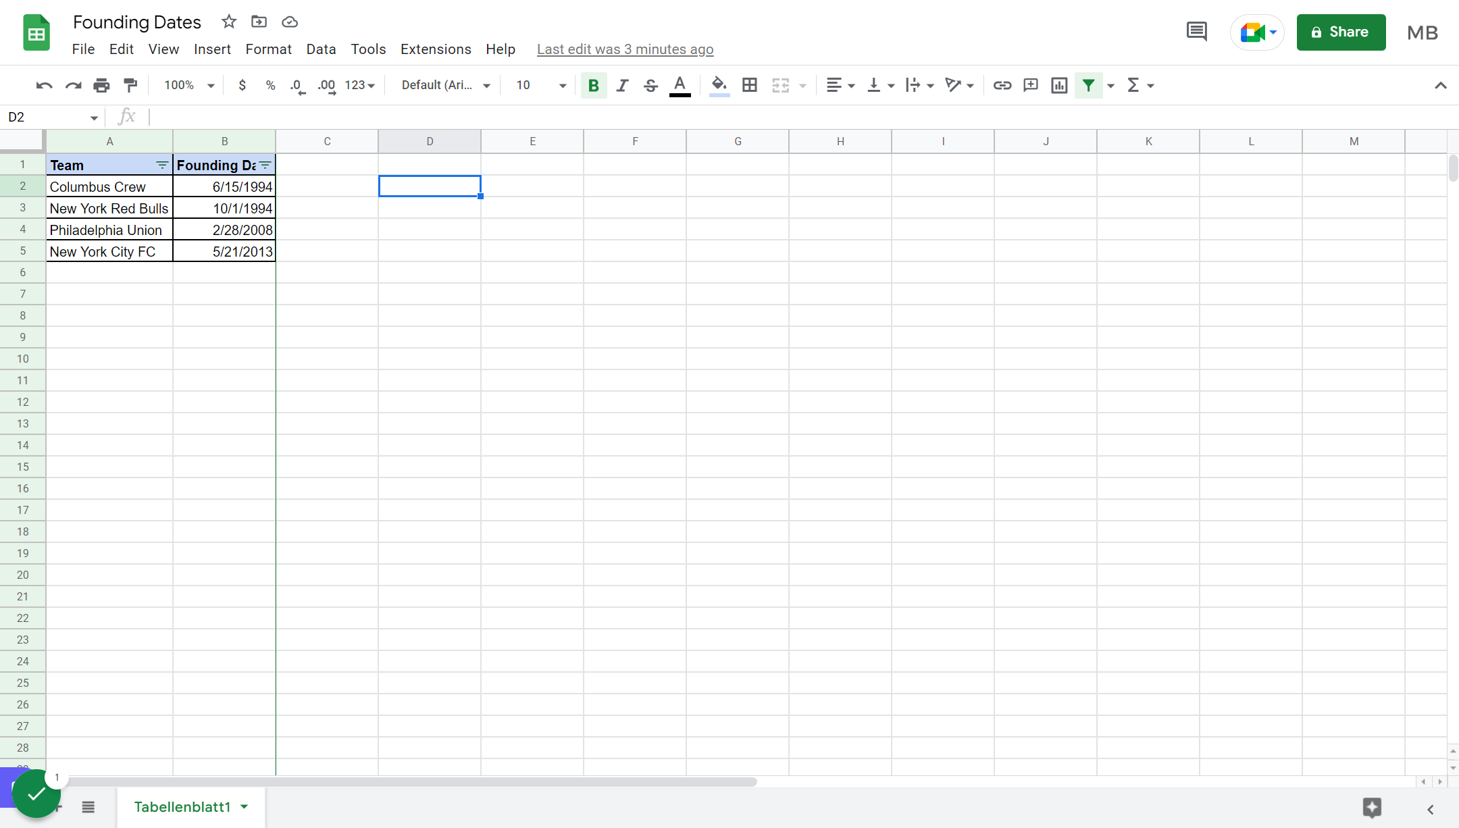Click the Redo icon
Image resolution: width=1459 pixels, height=828 pixels.
[73, 85]
